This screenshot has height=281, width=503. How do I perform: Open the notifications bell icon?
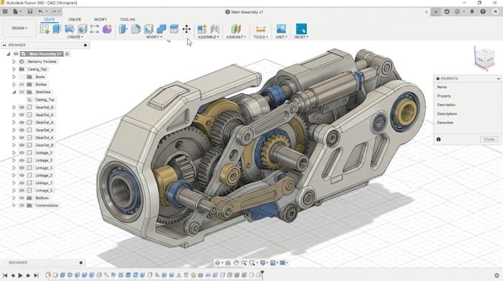pos(472,12)
